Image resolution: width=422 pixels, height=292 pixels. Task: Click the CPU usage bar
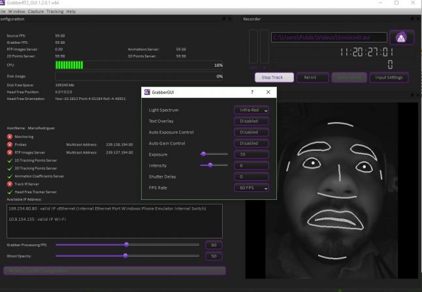[x=139, y=65]
